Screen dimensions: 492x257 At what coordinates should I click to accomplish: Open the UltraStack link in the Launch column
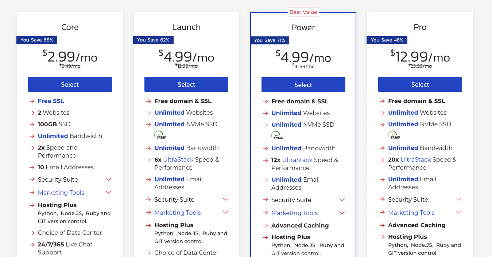click(x=178, y=159)
